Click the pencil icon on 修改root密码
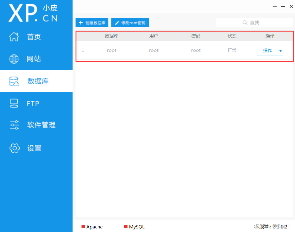Screen dimensions: 295x232 (x=117, y=23)
